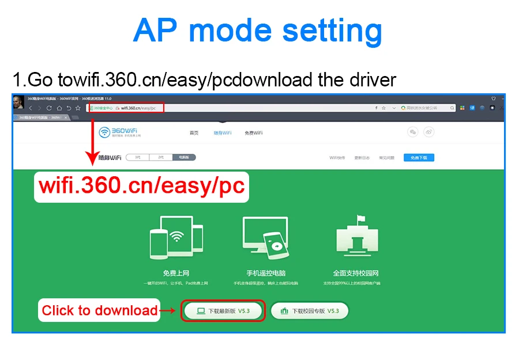Image resolution: width=519 pixels, height=349 pixels.
Task: Open the 更新日志 link
Action: coord(362,158)
